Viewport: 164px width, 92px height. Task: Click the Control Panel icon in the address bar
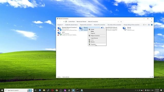click(x=66, y=22)
